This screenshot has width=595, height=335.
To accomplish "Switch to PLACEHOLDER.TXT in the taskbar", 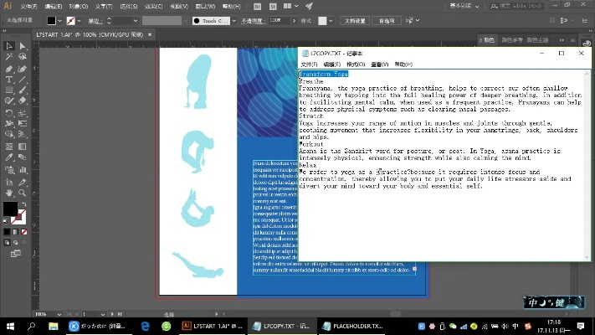I will (x=351, y=326).
